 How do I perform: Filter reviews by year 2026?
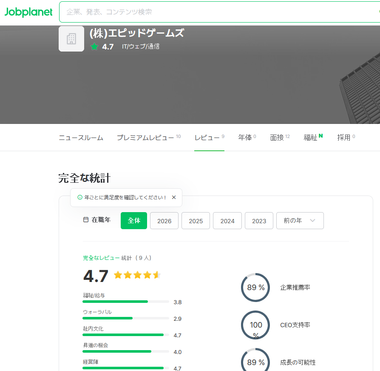tap(164, 221)
